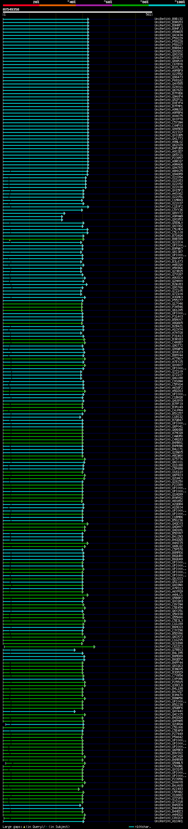Open the UniRef100_B9RJ32 hit label
This screenshot has height=829, width=188.
[169, 19]
